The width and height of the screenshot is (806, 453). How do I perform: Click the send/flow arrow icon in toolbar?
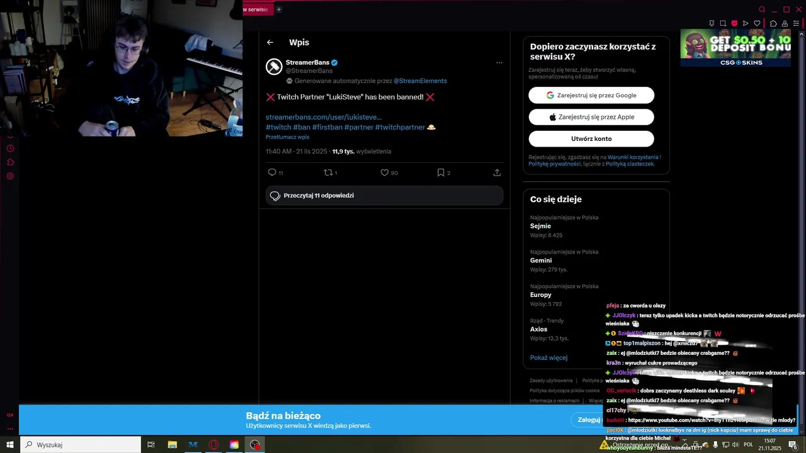746,23
